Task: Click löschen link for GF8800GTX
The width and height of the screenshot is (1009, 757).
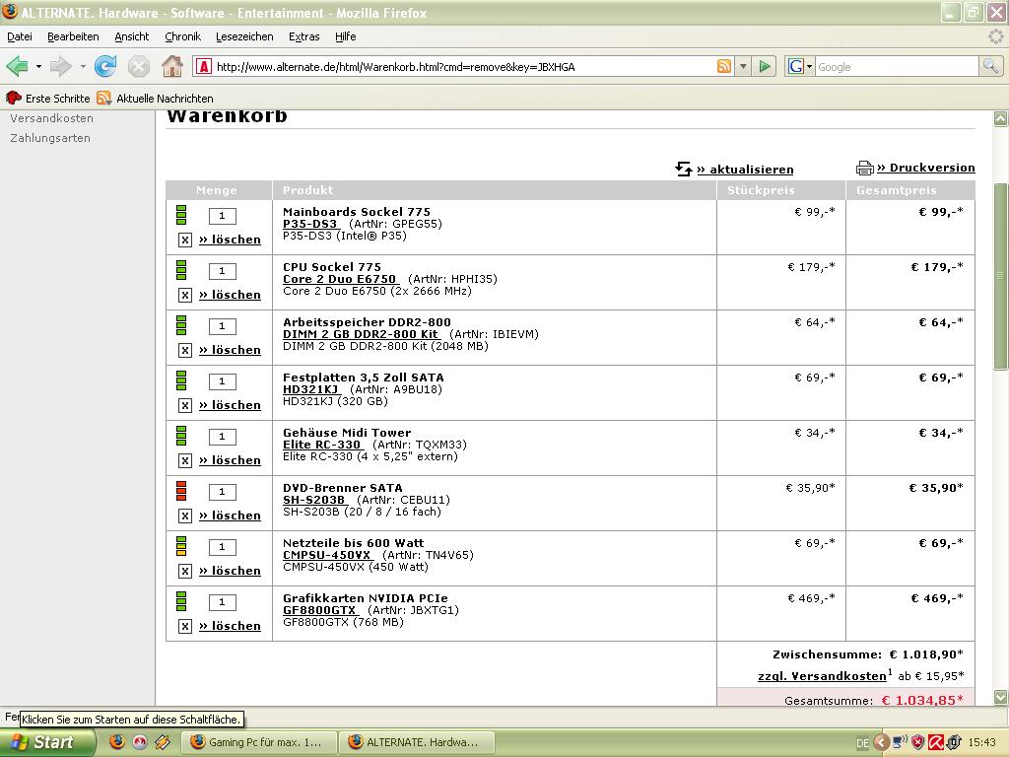Action: point(230,626)
